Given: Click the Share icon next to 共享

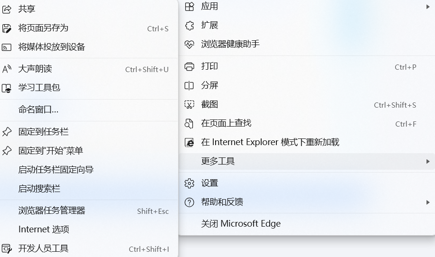Looking at the screenshot, I should click(x=7, y=9).
